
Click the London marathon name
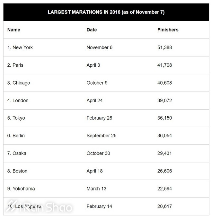pos(18,100)
